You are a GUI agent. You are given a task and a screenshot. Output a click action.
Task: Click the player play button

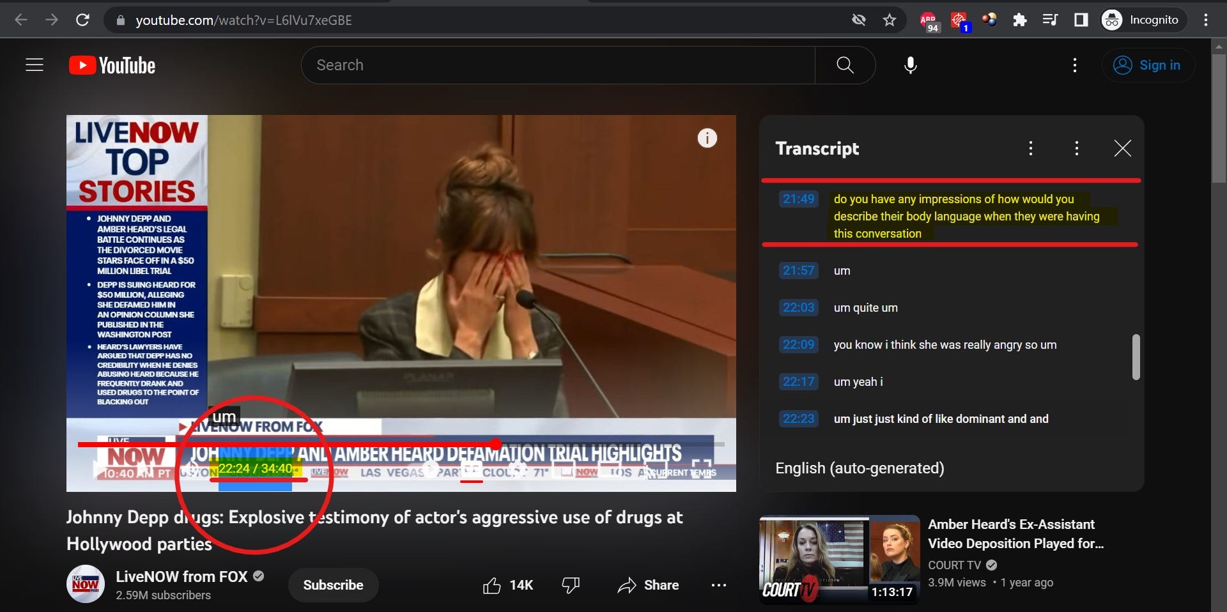tap(101, 469)
